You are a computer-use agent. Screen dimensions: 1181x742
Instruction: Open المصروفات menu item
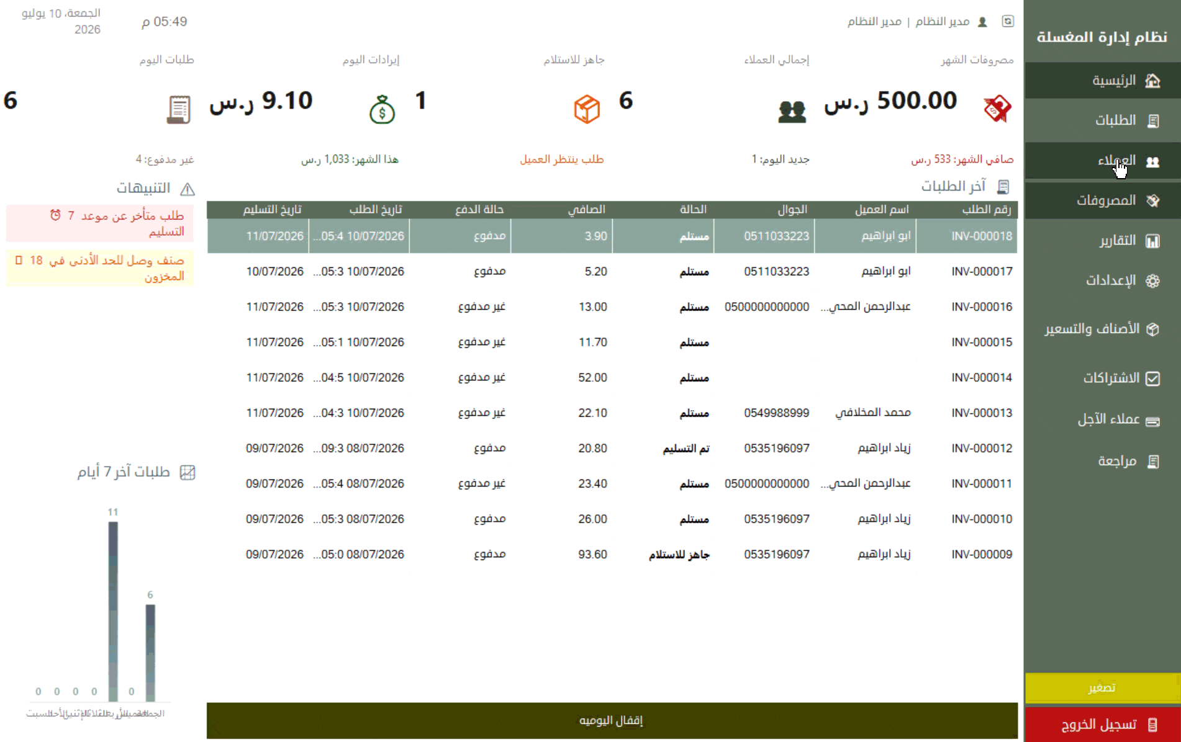click(x=1102, y=201)
